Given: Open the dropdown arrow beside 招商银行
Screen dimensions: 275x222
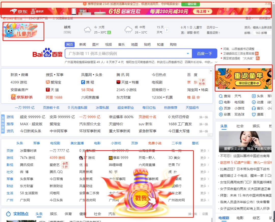Looking at the screenshot, I should (169, 90).
